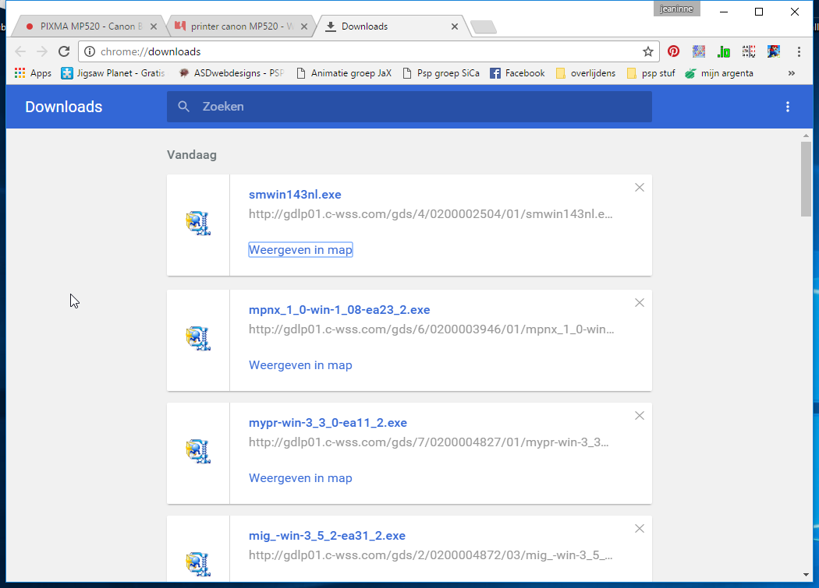Viewport: 819px width, 588px height.
Task: Open the Psp groep SiCa bookmark
Action: pyautogui.click(x=441, y=73)
